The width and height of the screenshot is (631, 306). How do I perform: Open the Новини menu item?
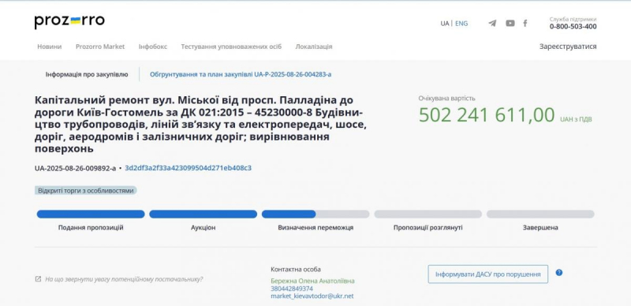[x=50, y=47]
